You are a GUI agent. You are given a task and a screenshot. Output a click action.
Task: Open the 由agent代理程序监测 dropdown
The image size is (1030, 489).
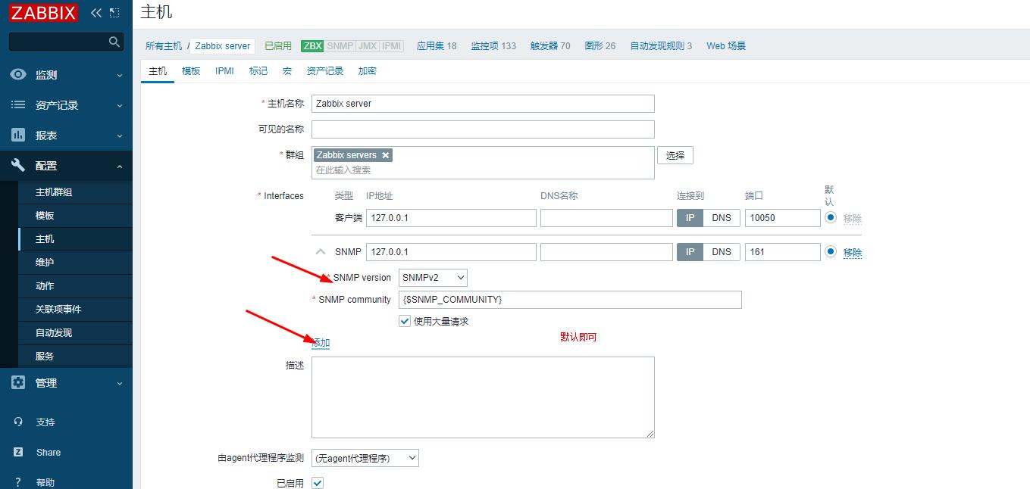tap(365, 458)
